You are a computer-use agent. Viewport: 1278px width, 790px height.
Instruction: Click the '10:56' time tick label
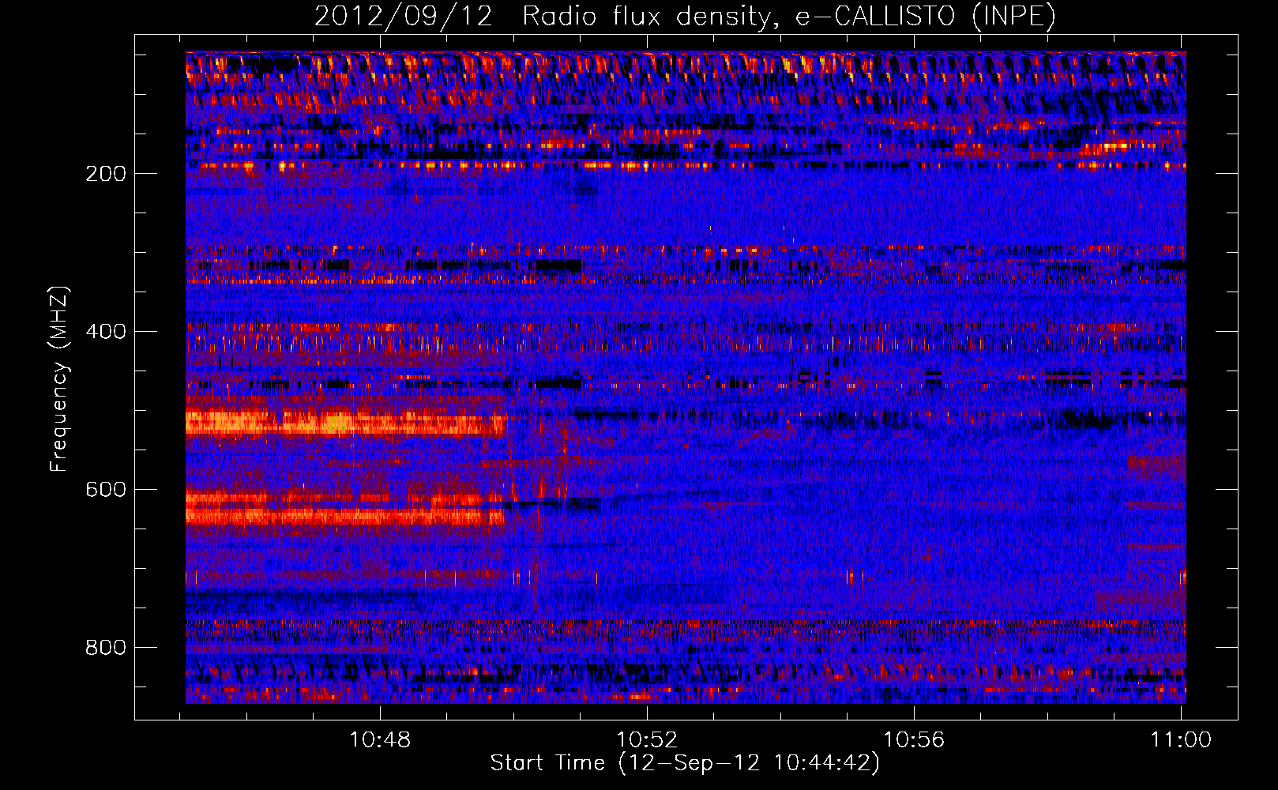coord(914,740)
